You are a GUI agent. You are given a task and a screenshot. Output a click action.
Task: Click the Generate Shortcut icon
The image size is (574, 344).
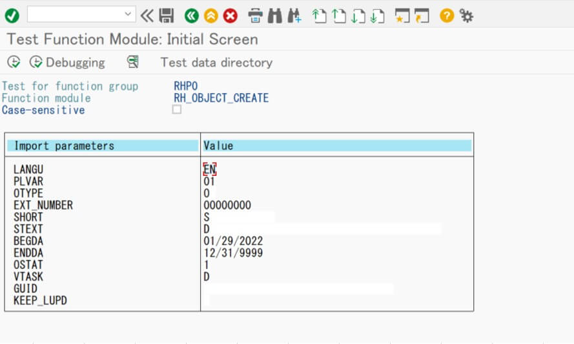pos(422,16)
